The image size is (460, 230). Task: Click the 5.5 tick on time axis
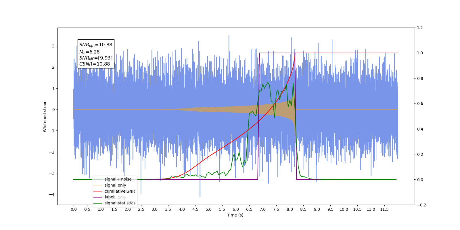(x=222, y=209)
